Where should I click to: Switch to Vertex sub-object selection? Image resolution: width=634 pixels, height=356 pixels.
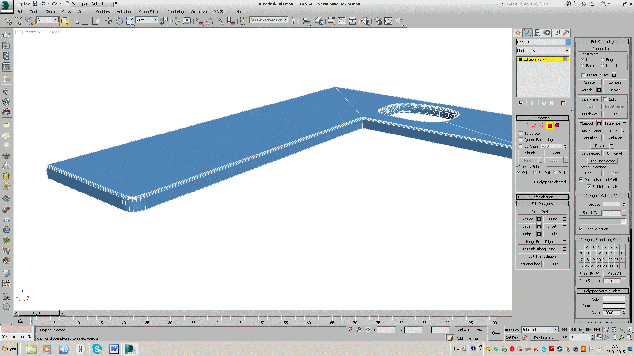point(525,126)
